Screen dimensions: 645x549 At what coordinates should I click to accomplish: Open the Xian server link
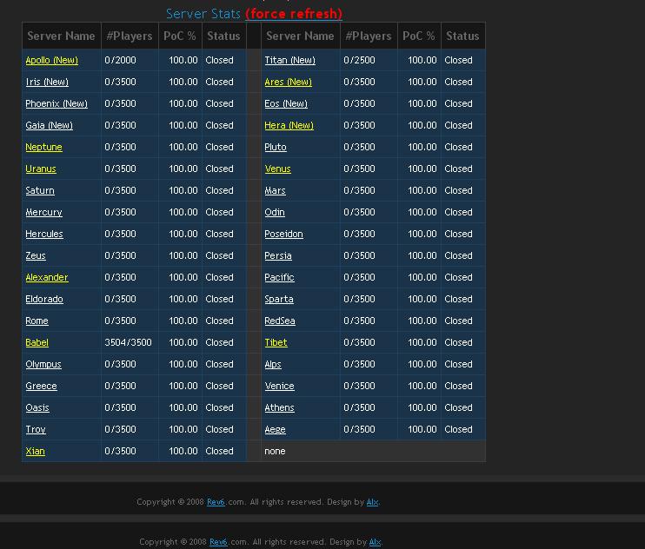[35, 451]
